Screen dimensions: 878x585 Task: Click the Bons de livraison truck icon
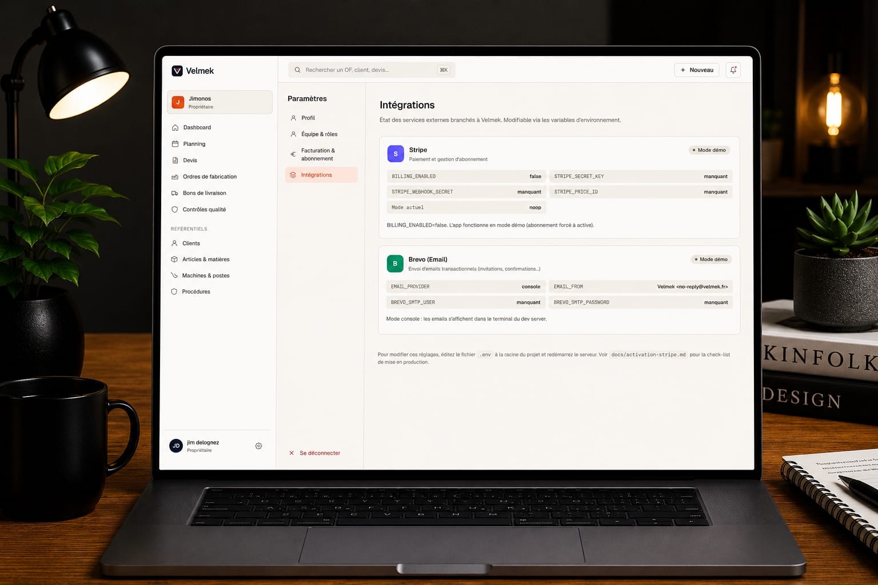175,193
